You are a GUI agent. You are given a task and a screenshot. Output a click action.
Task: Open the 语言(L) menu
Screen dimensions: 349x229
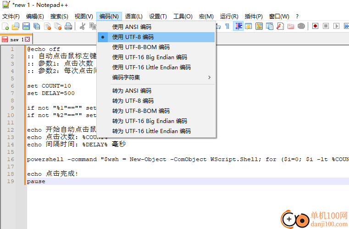pos(134,17)
